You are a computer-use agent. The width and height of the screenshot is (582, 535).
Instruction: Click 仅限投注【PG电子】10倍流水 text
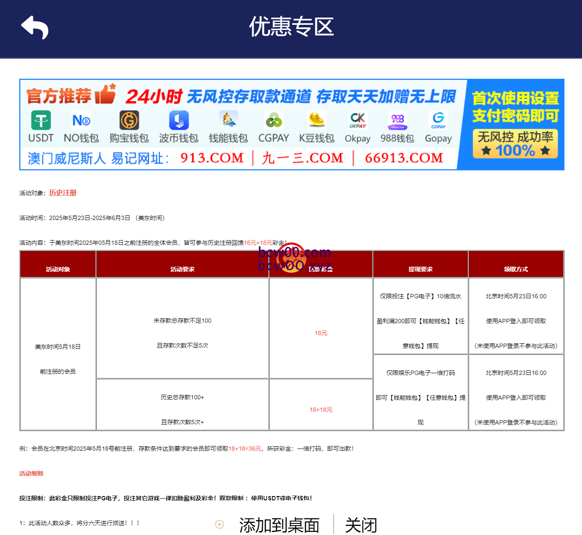(x=420, y=296)
